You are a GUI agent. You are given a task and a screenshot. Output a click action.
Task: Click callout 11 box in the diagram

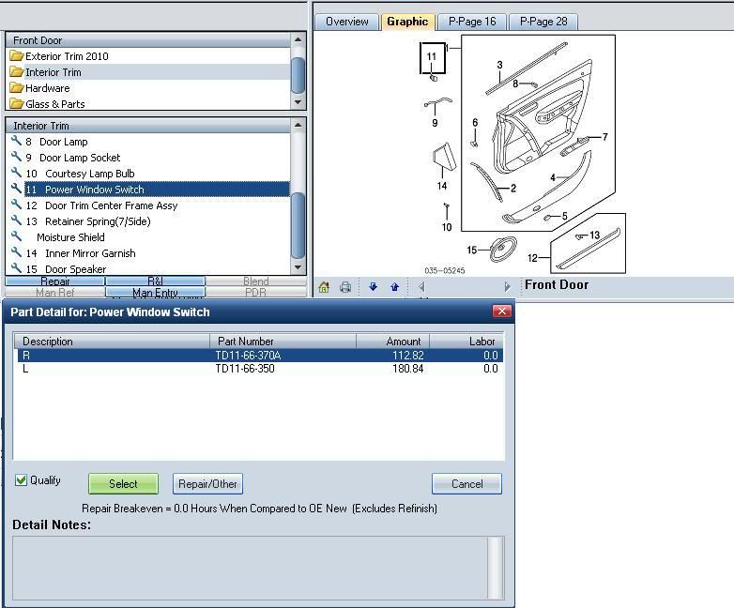432,57
